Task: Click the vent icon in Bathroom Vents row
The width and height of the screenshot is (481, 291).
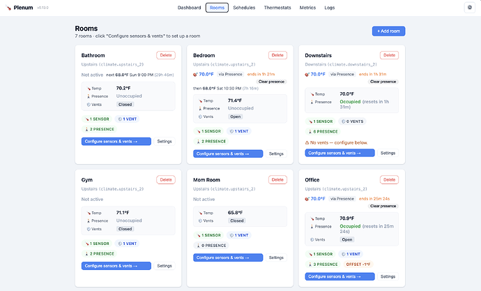Action: click(x=89, y=105)
